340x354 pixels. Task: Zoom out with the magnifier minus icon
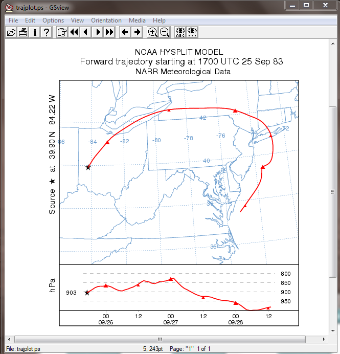[165, 32]
